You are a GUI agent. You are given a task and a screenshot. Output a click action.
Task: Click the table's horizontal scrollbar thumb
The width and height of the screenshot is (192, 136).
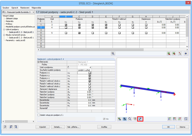92,50
